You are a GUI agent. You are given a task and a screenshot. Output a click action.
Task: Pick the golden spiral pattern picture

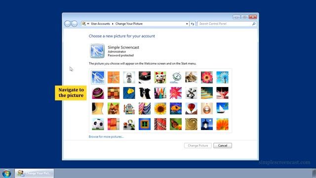point(191,124)
